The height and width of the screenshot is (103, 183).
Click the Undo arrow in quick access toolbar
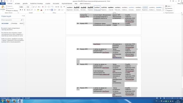click(7, 1)
